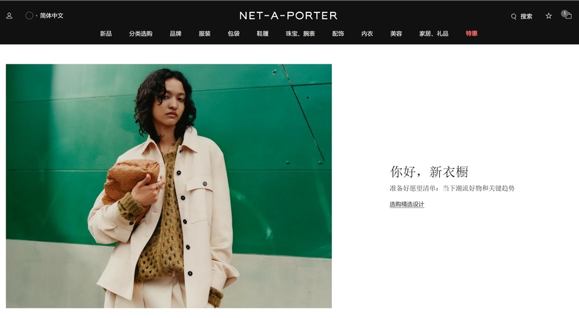579x318 pixels.
Task: Click the model hero banner image
Action: click(x=168, y=186)
